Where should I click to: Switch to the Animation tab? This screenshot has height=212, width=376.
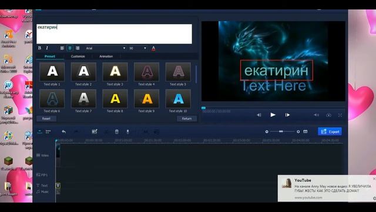[106, 57]
